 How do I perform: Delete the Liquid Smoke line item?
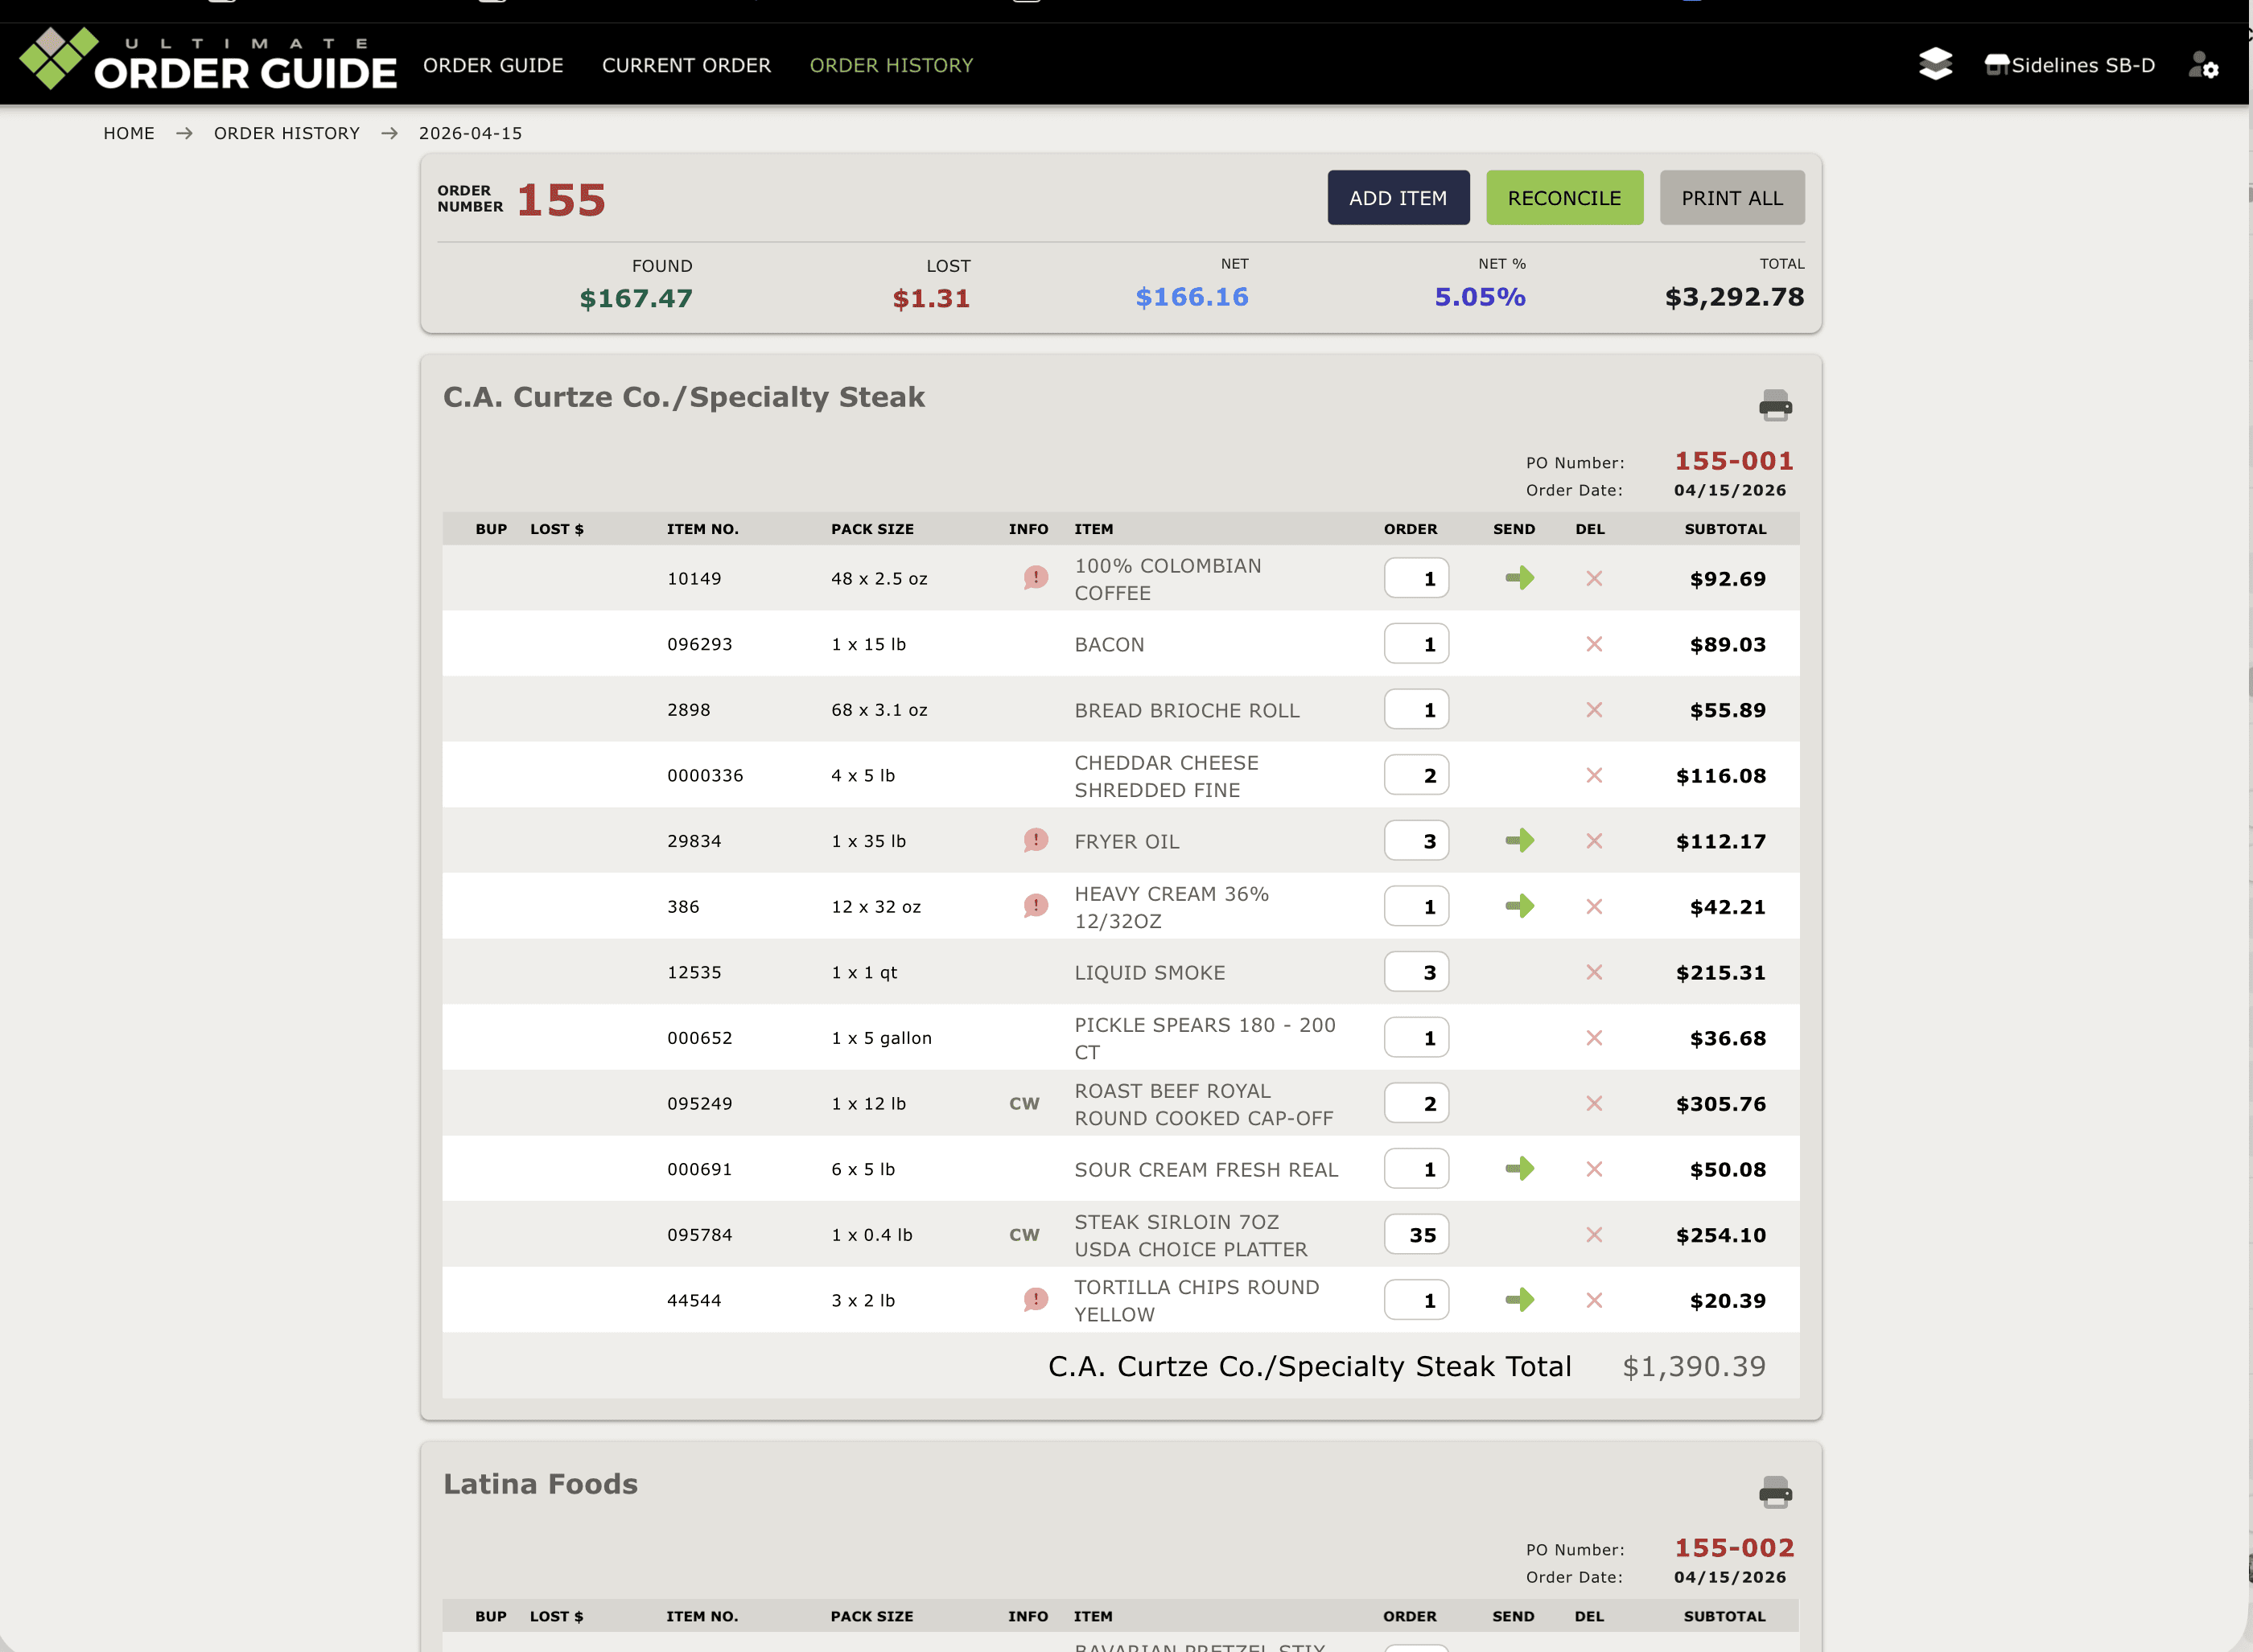coord(1594,972)
